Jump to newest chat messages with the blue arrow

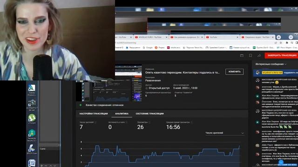(x=281, y=162)
